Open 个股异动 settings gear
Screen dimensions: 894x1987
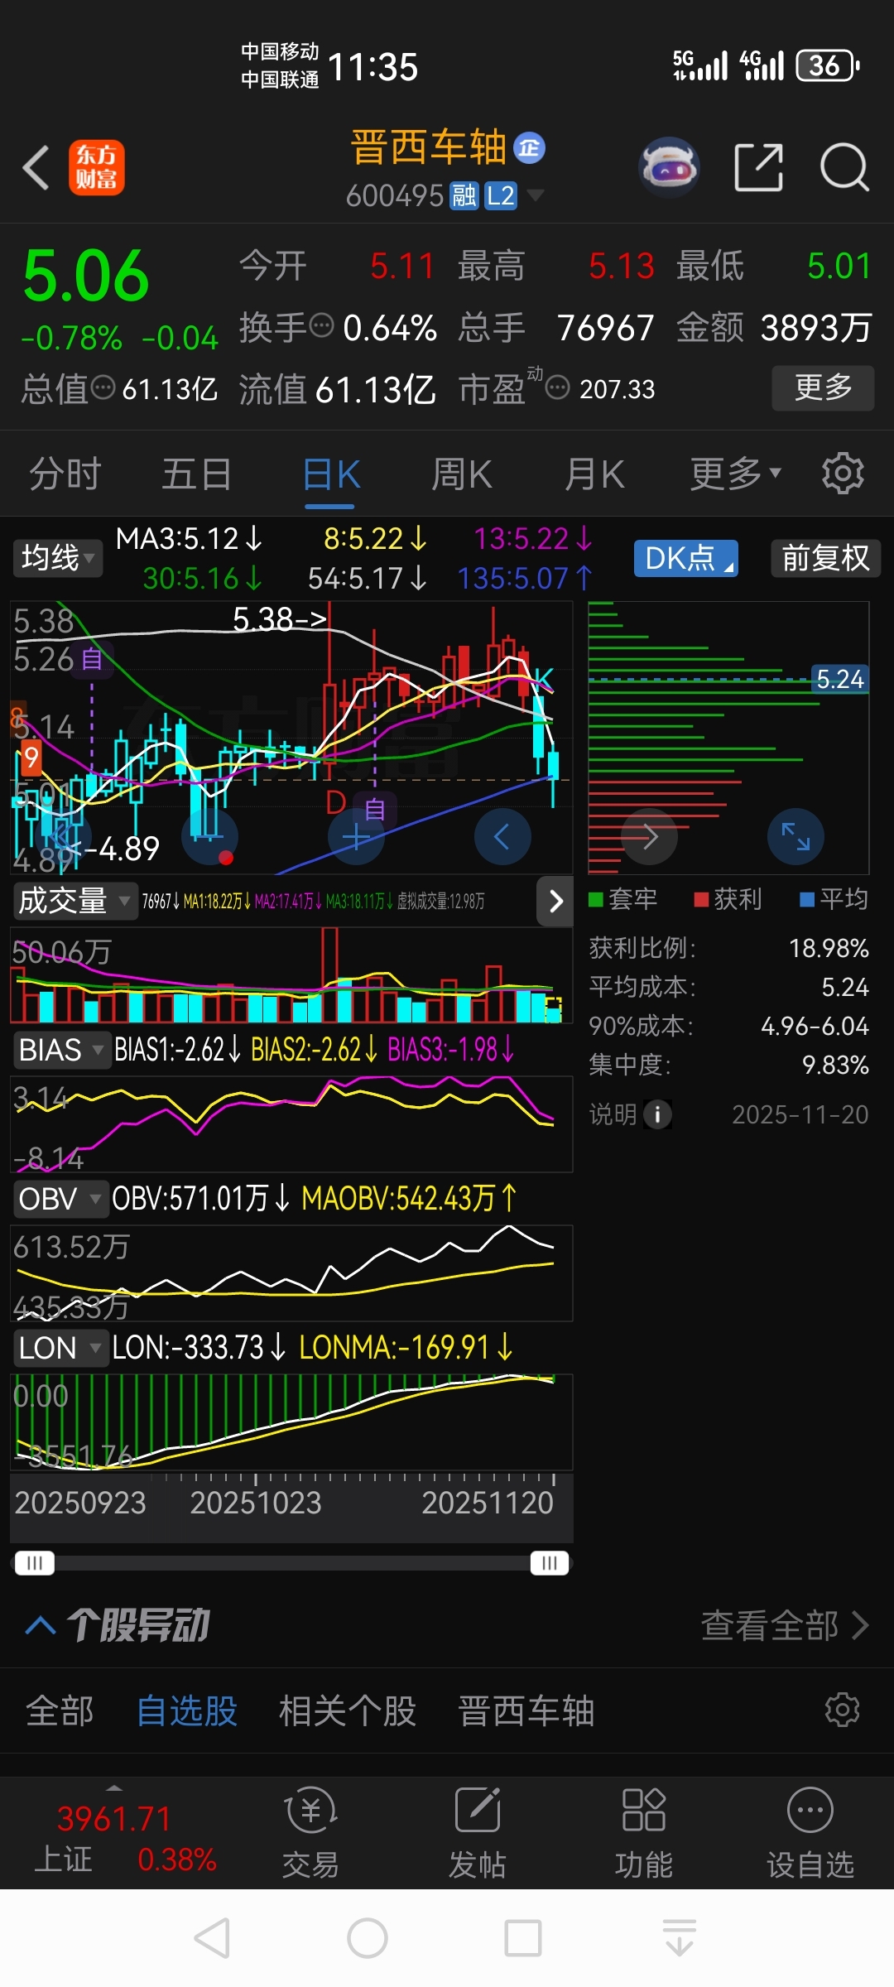pos(843,1710)
